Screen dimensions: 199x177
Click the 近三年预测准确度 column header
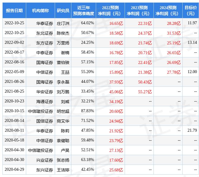(x=84, y=10)
